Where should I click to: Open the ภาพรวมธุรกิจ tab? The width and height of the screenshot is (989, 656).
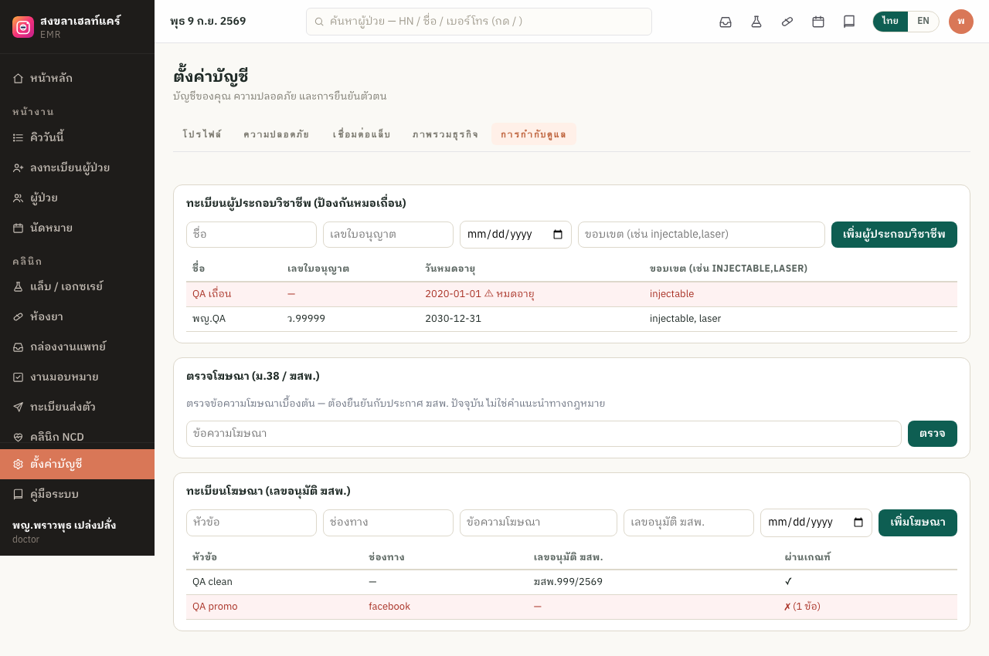point(445,134)
